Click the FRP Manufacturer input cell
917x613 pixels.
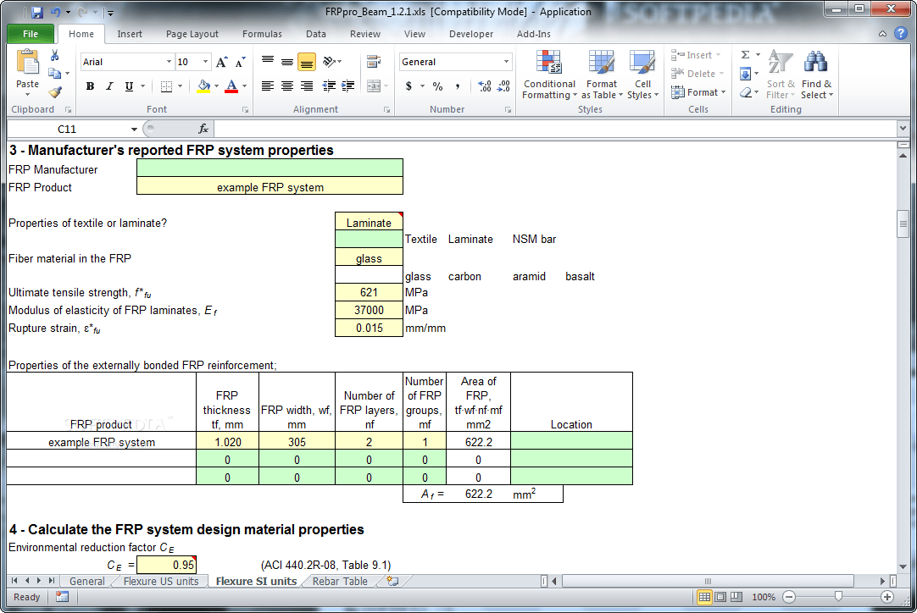pyautogui.click(x=270, y=168)
